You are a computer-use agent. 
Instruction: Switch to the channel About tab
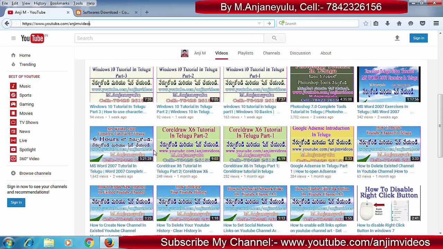pos(326,53)
